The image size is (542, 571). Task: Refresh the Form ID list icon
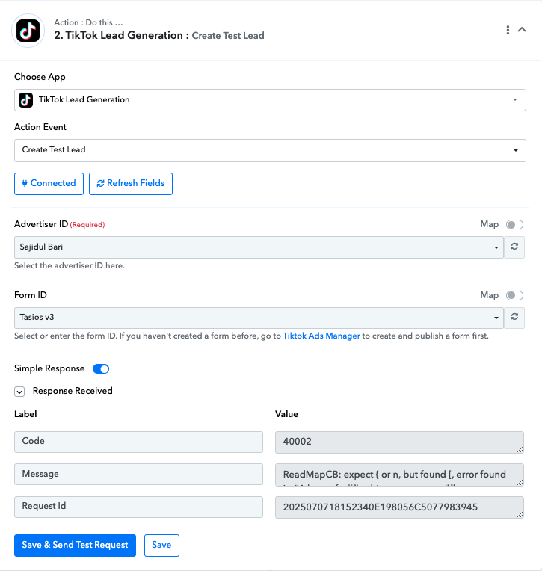[x=514, y=317]
